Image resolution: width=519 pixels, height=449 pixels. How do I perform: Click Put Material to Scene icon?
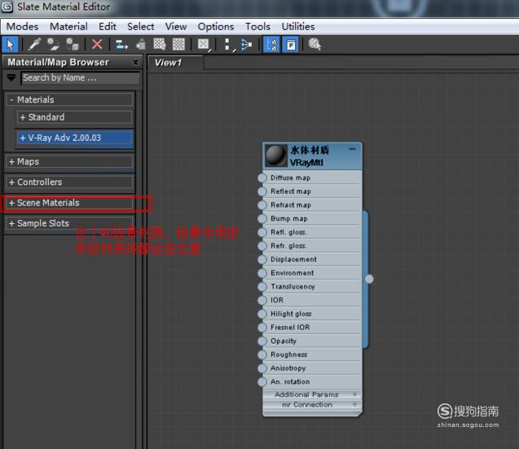[x=53, y=44]
